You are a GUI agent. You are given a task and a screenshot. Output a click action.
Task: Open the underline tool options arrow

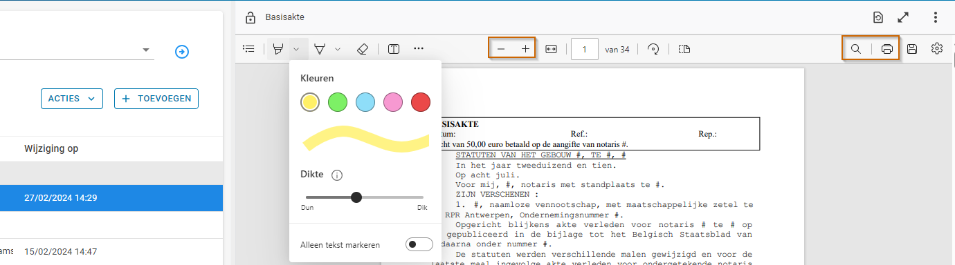click(x=338, y=49)
